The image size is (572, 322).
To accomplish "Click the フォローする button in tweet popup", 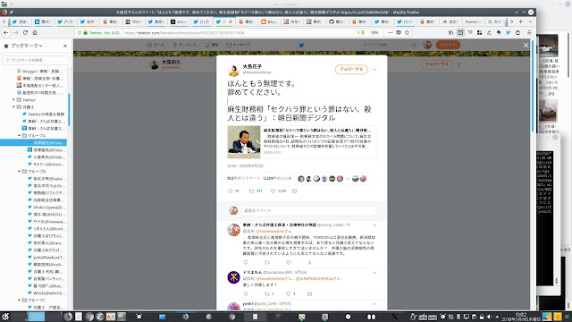I will click(351, 70).
